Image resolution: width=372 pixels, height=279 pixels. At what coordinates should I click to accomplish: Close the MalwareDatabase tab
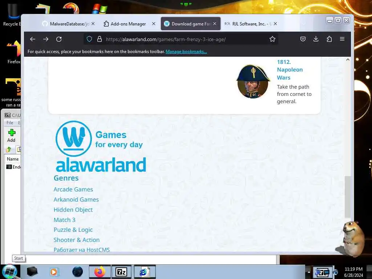coord(93,24)
